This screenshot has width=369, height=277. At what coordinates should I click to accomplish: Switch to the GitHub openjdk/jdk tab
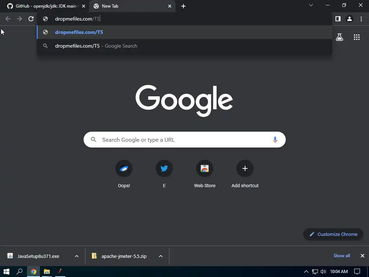pyautogui.click(x=45, y=6)
